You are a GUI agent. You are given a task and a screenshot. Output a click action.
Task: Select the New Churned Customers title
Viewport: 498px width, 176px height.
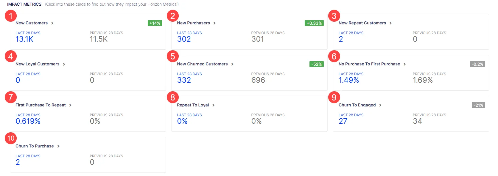click(202, 64)
